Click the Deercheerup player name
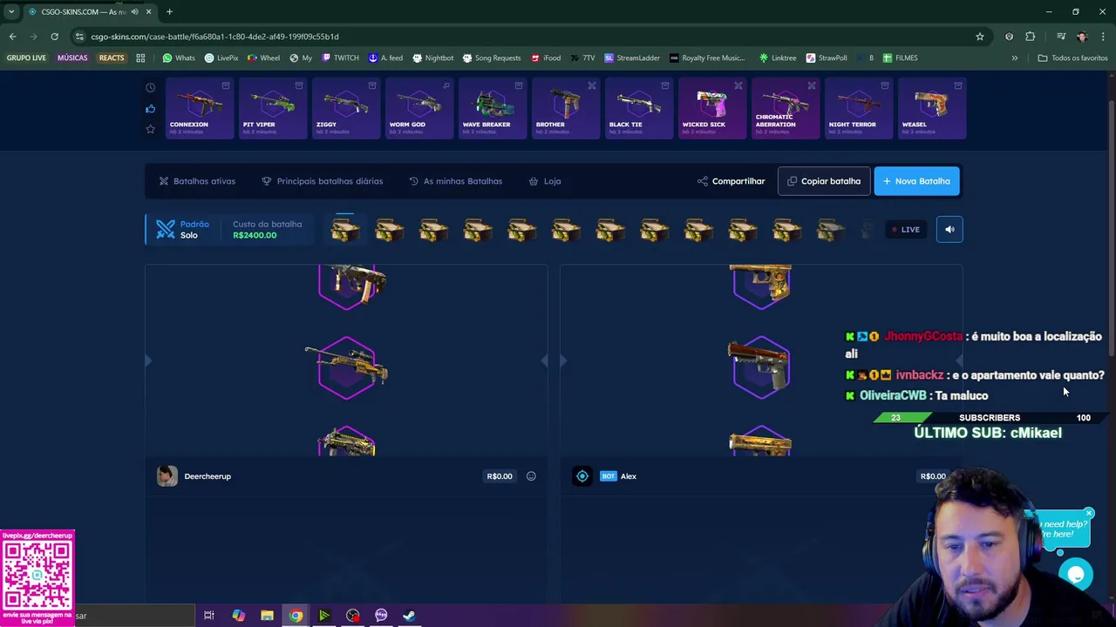The width and height of the screenshot is (1116, 627). click(x=208, y=476)
